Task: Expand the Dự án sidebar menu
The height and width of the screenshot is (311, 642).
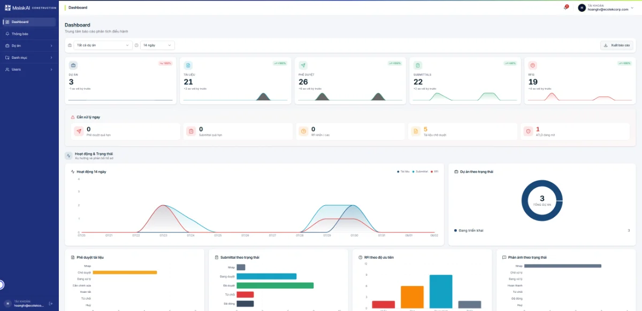Action: tap(29, 45)
